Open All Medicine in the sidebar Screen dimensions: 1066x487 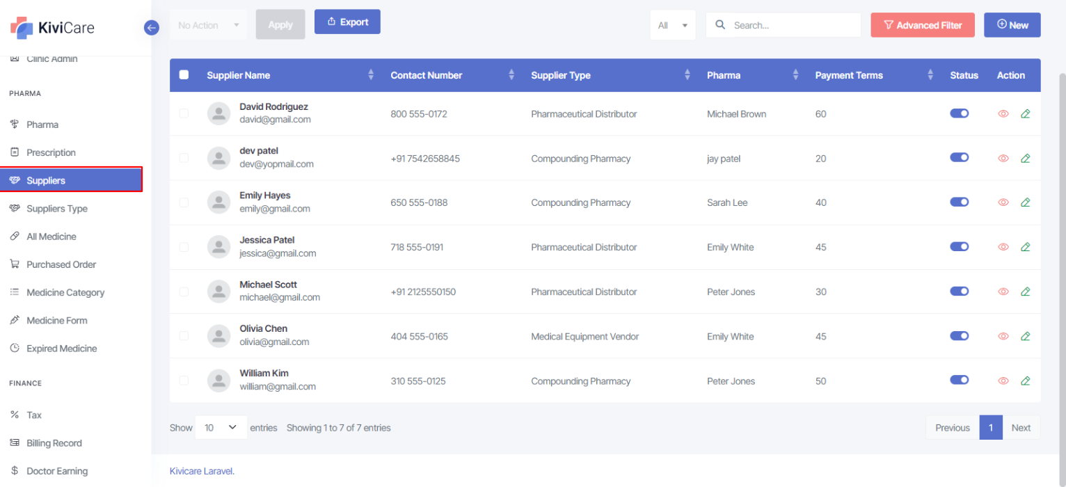point(51,237)
